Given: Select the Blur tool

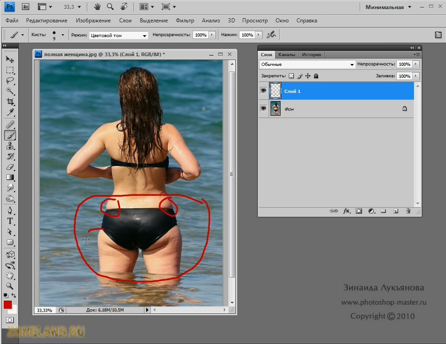Looking at the screenshot, I should 10,188.
